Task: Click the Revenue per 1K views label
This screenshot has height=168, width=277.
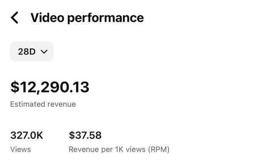Action: (x=119, y=149)
